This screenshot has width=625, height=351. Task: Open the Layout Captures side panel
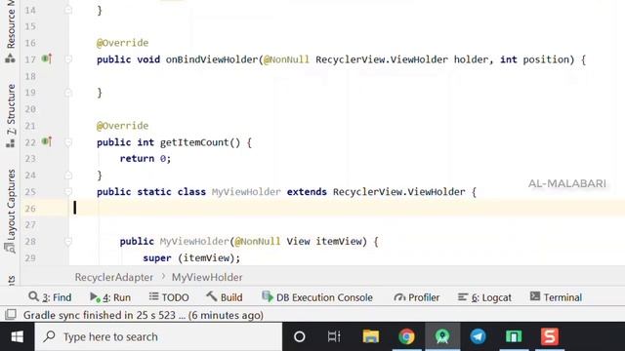(x=11, y=211)
